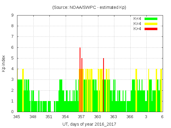Image resolution: width=171 pixels, height=128 pixels.
Task: Click the y-axis tick label 9
Action: tap(12, 15)
